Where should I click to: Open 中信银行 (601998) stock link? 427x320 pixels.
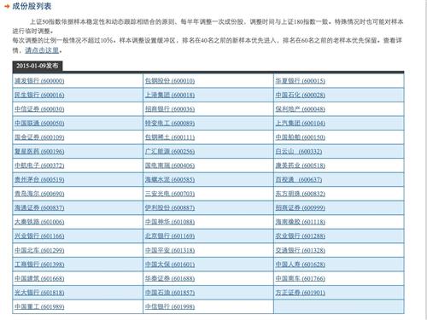[170, 306]
